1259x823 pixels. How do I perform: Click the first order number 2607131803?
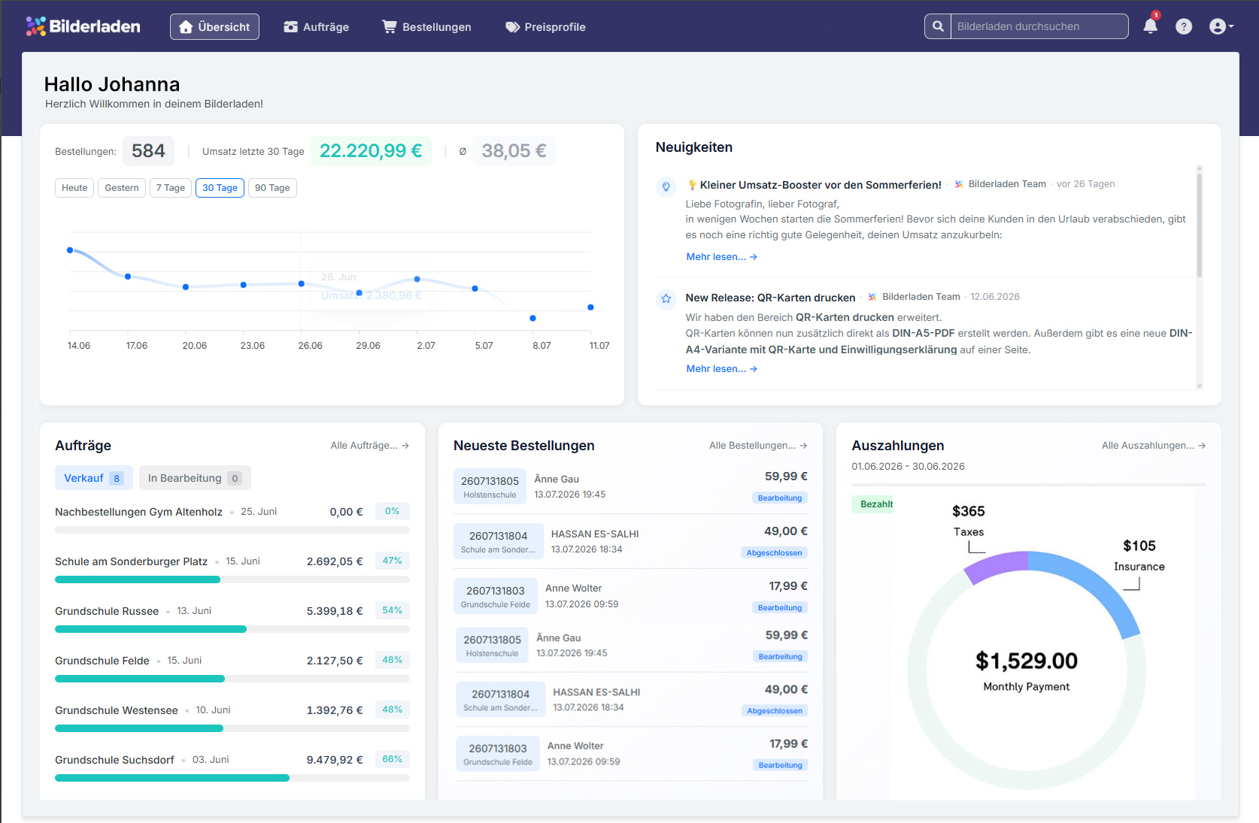495,591
